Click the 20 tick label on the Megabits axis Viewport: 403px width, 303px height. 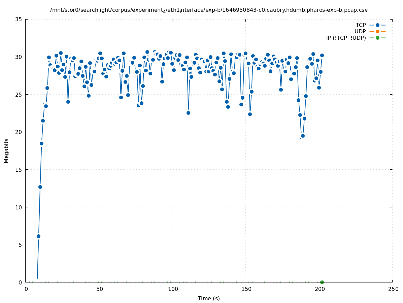[x=19, y=132]
